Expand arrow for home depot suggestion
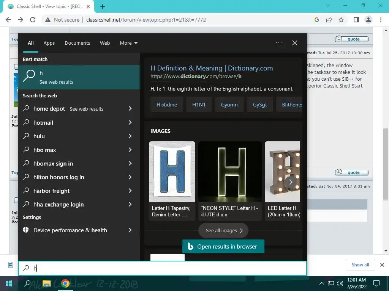 click(x=130, y=108)
